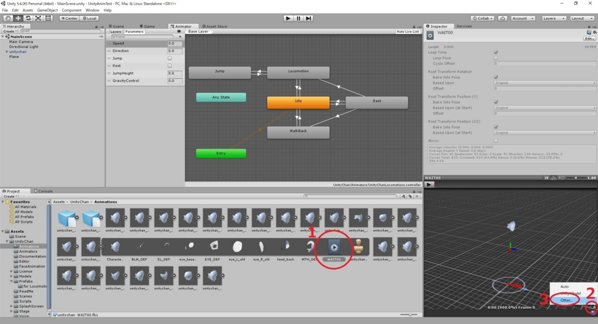Select the Hand tool in toolbar

point(8,18)
